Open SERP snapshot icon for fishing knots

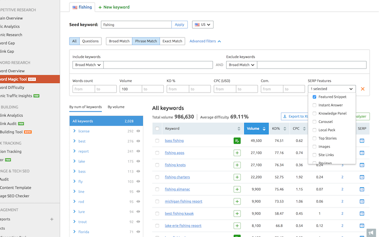pos(362,165)
